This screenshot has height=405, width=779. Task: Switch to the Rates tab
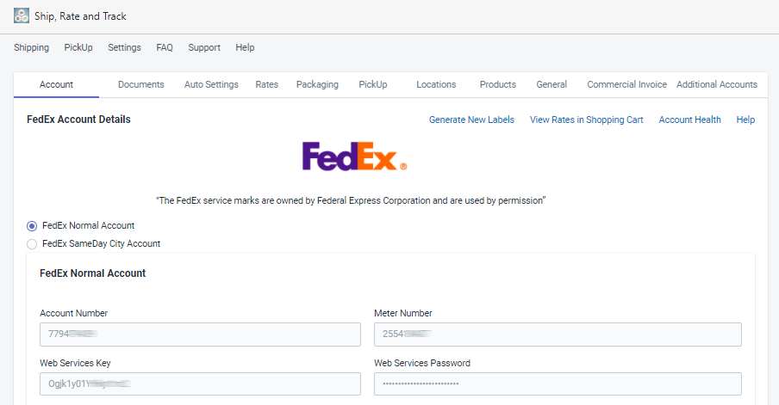pos(267,85)
